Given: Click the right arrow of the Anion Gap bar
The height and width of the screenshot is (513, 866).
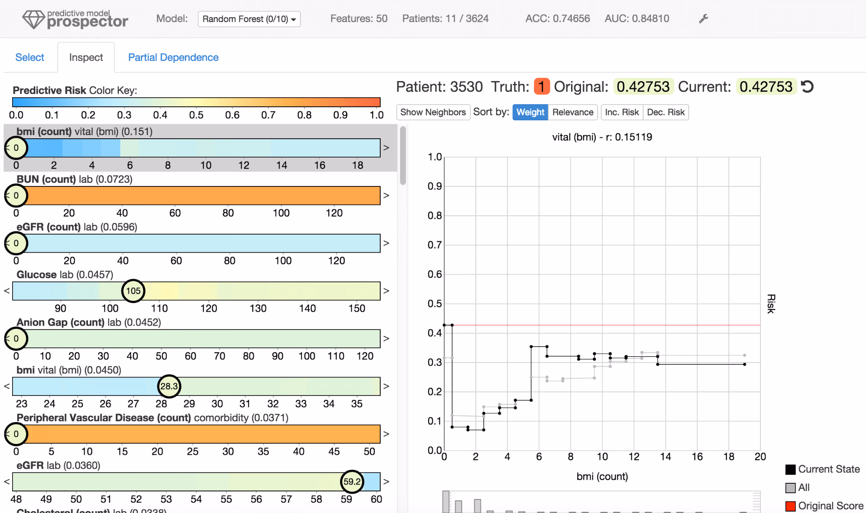Looking at the screenshot, I should tap(386, 339).
